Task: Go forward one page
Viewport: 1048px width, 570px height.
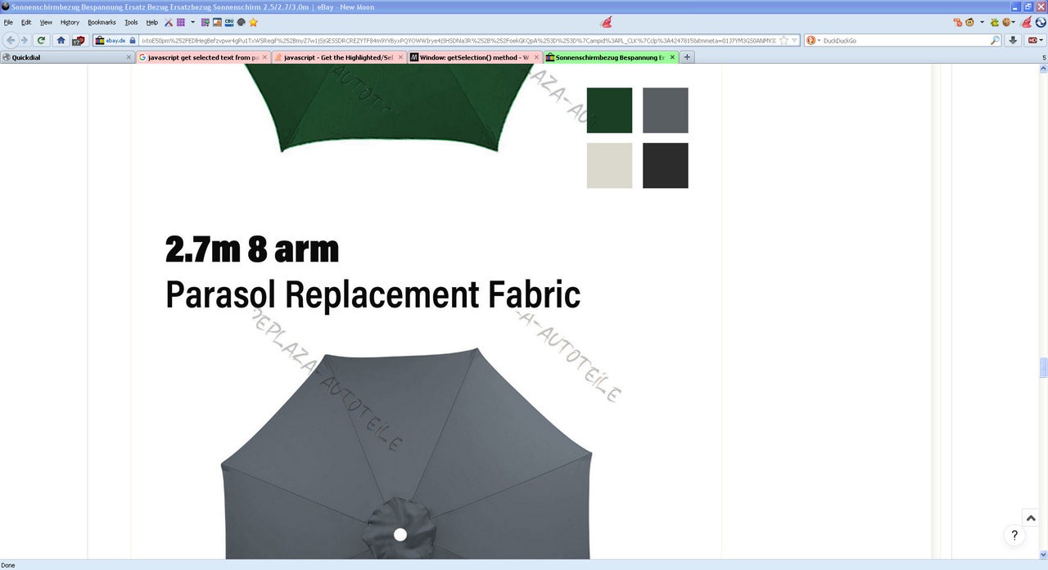Action: click(24, 40)
